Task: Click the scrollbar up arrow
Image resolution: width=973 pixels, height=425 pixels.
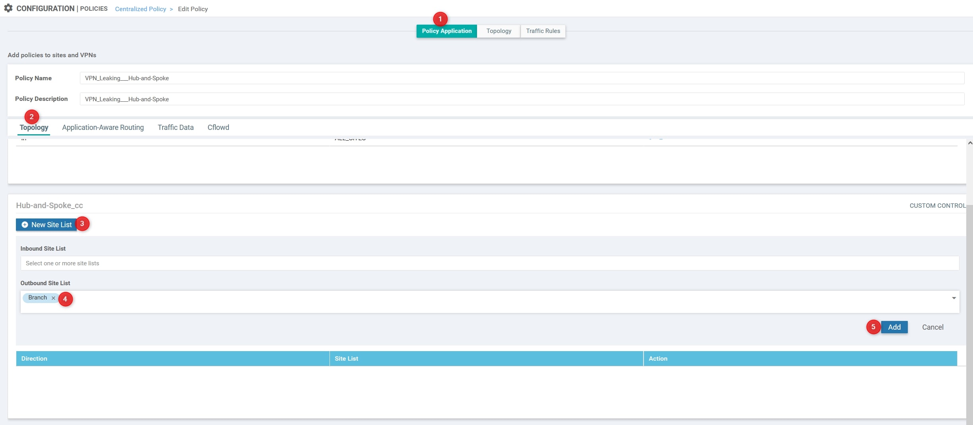Action: coord(970,143)
